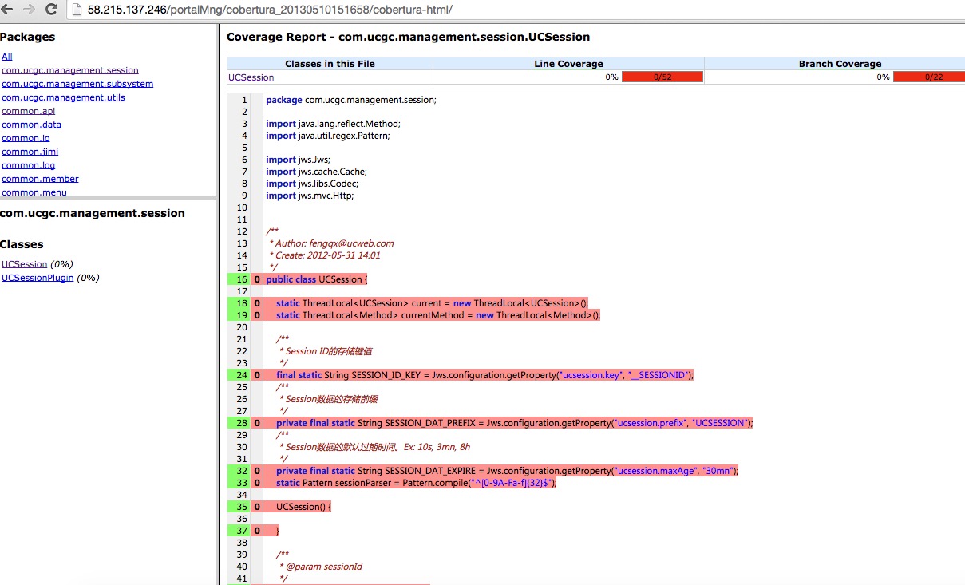Open the common.member package
Viewport: 965px width, 585px height.
click(x=40, y=179)
